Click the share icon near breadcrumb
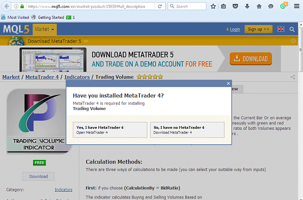The image size is (303, 200). click(x=293, y=77)
